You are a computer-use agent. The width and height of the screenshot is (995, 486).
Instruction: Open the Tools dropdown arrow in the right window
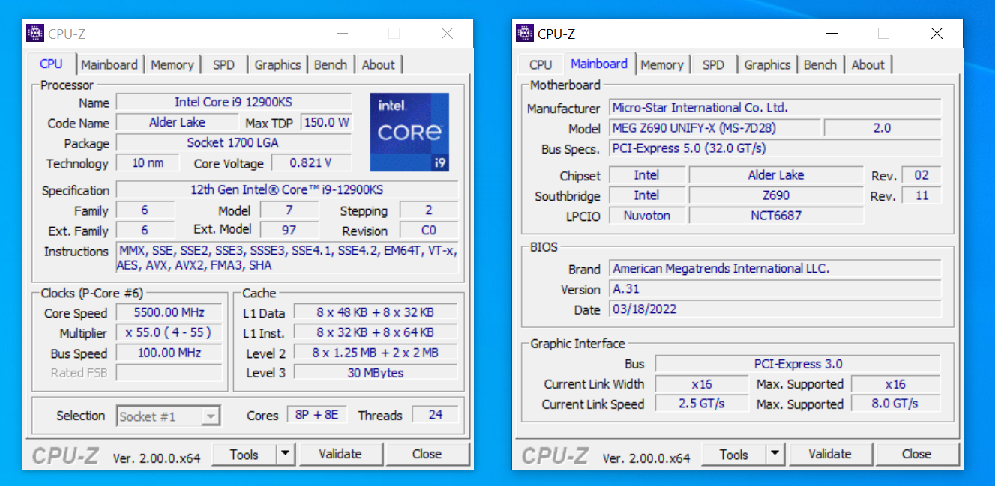tap(775, 454)
